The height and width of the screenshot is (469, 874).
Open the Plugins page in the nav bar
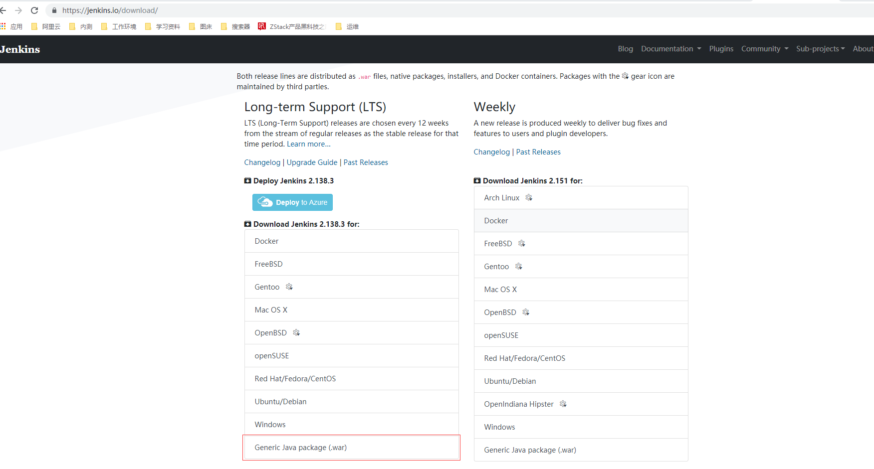[x=721, y=49]
